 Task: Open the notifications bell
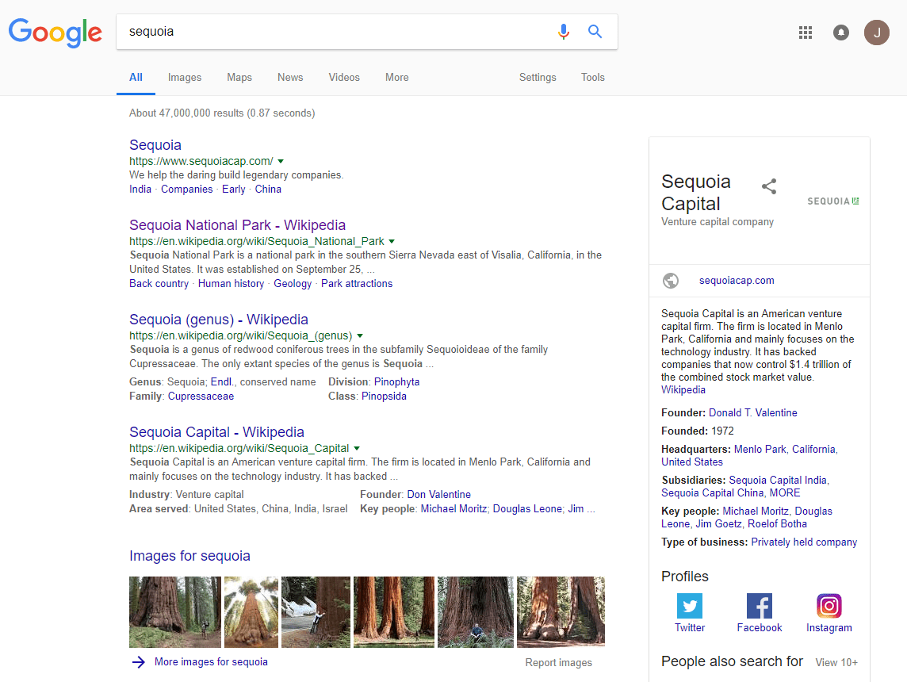841,33
